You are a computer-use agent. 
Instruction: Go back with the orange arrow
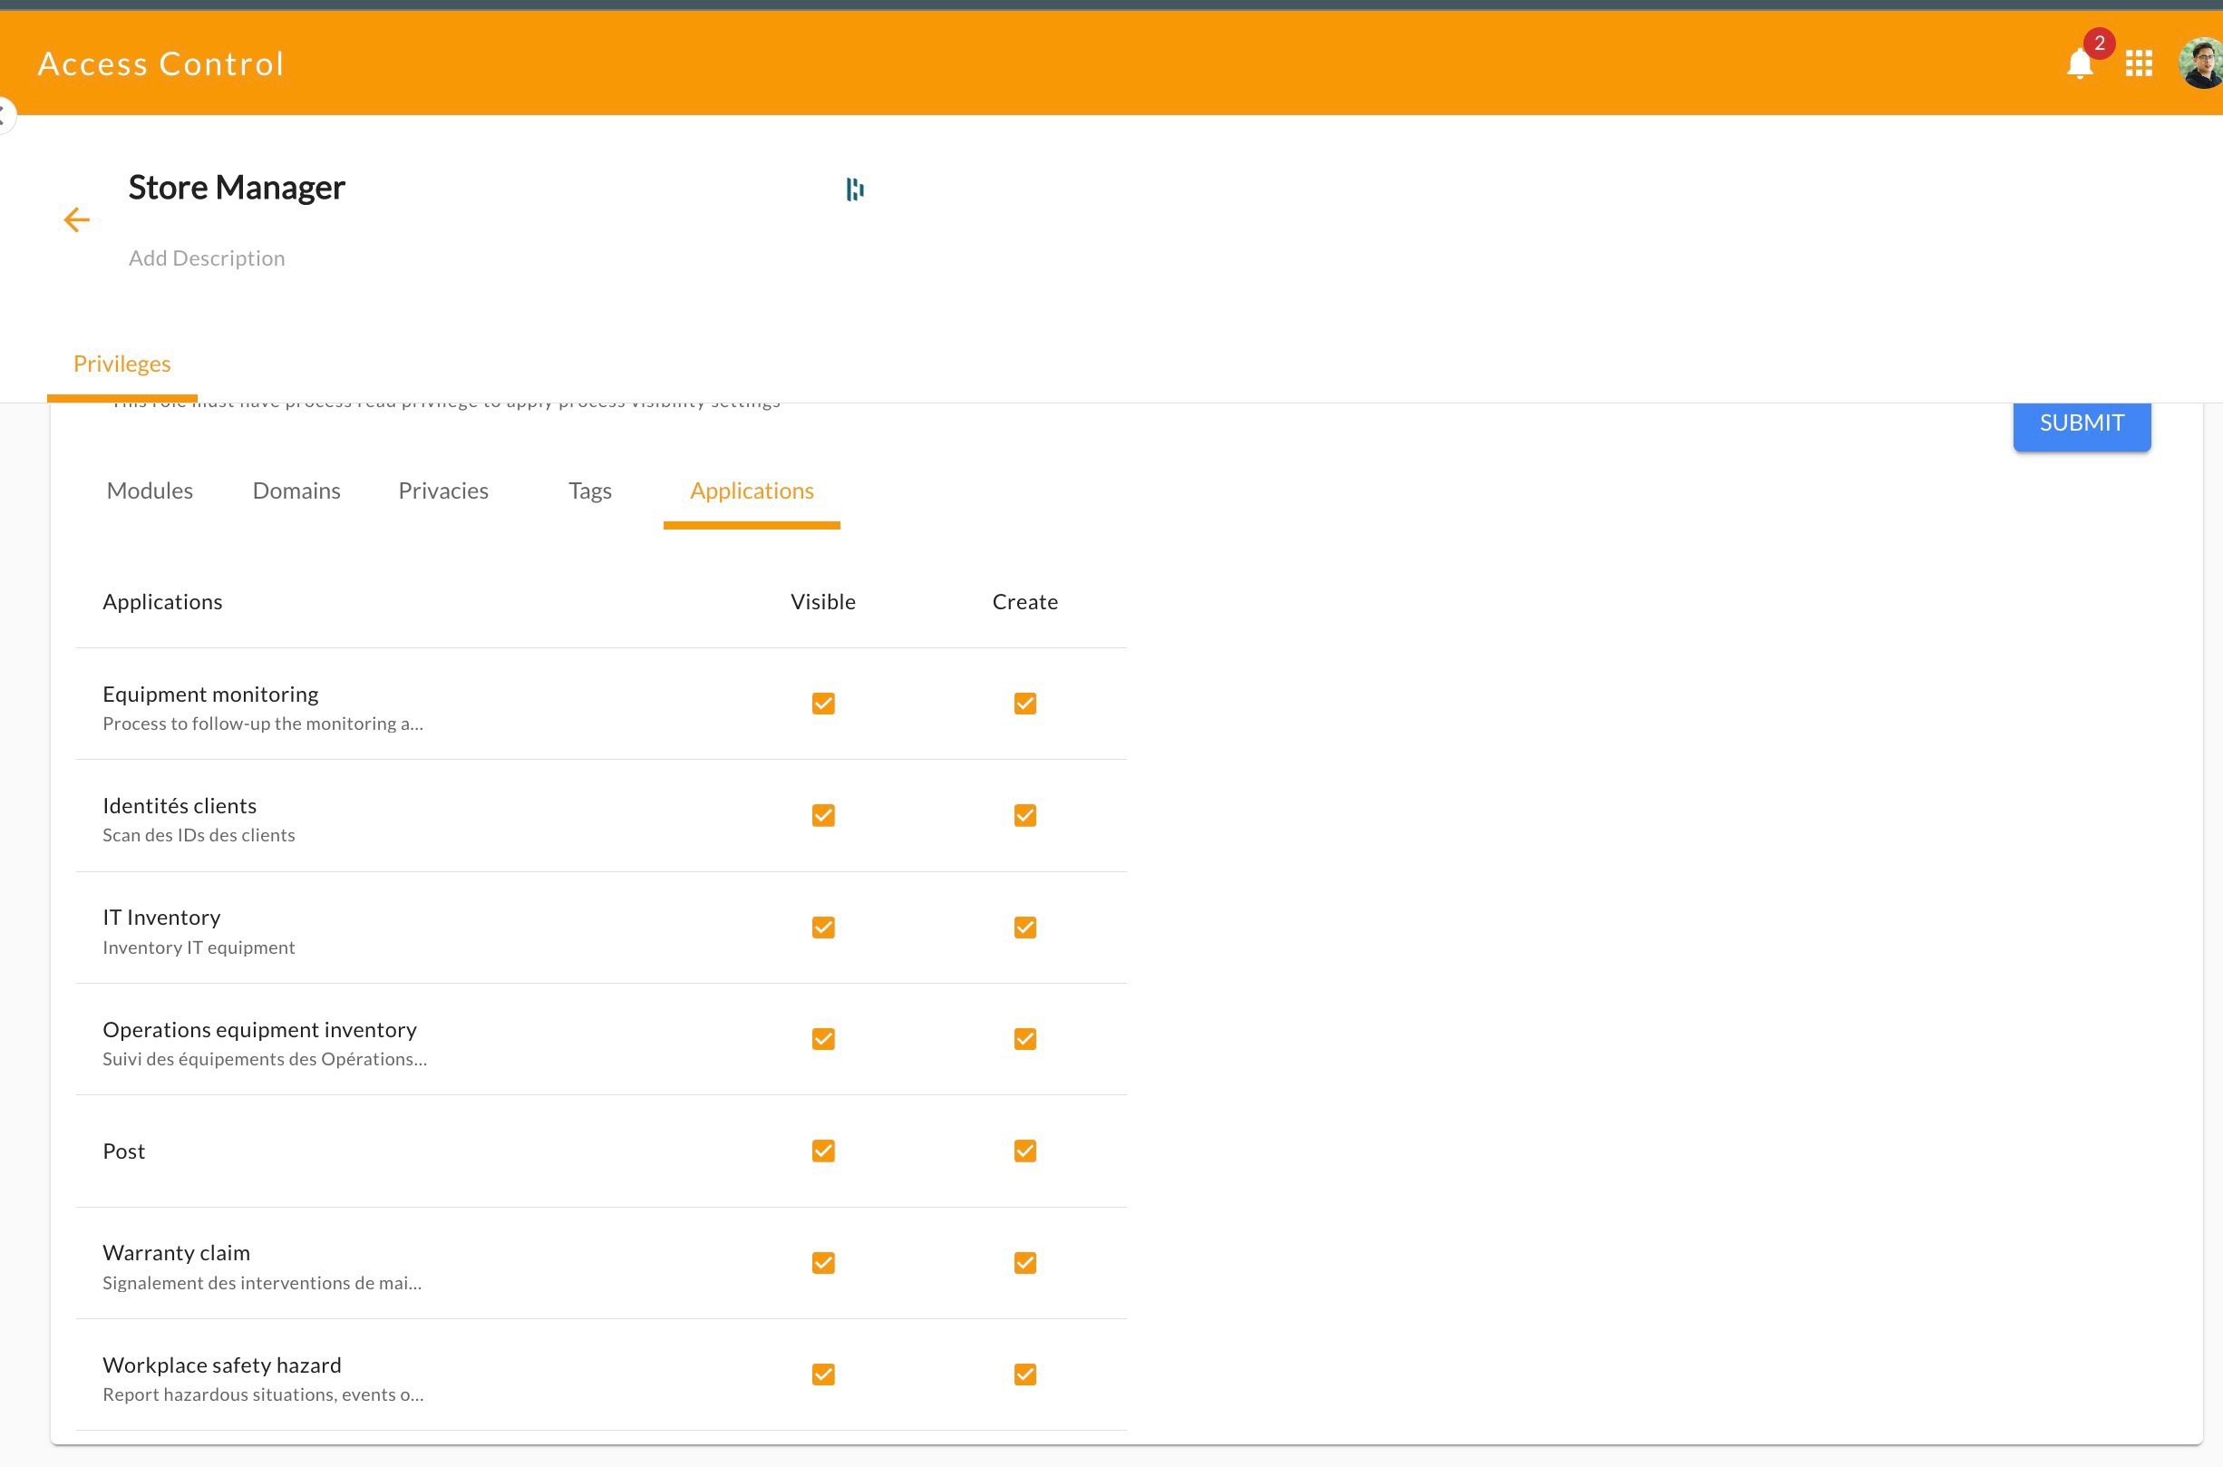[x=77, y=219]
